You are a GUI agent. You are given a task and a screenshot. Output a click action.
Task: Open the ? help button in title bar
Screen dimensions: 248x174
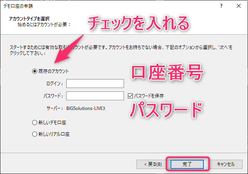click(221, 6)
